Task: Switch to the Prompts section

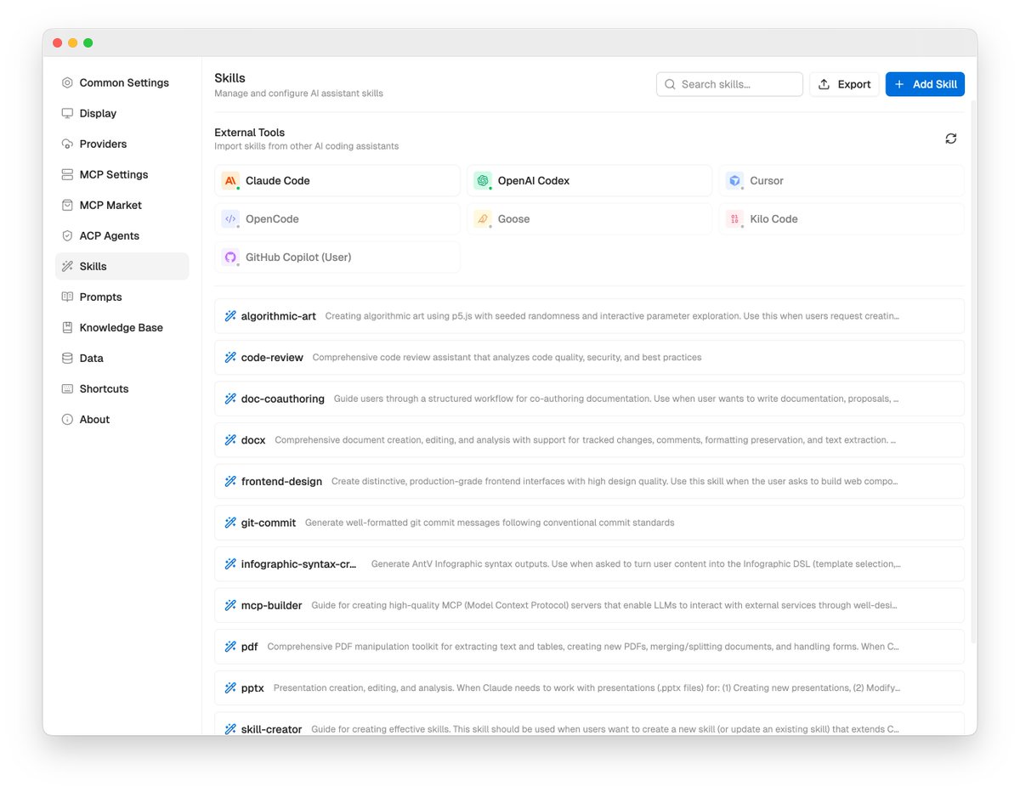Action: click(x=102, y=297)
